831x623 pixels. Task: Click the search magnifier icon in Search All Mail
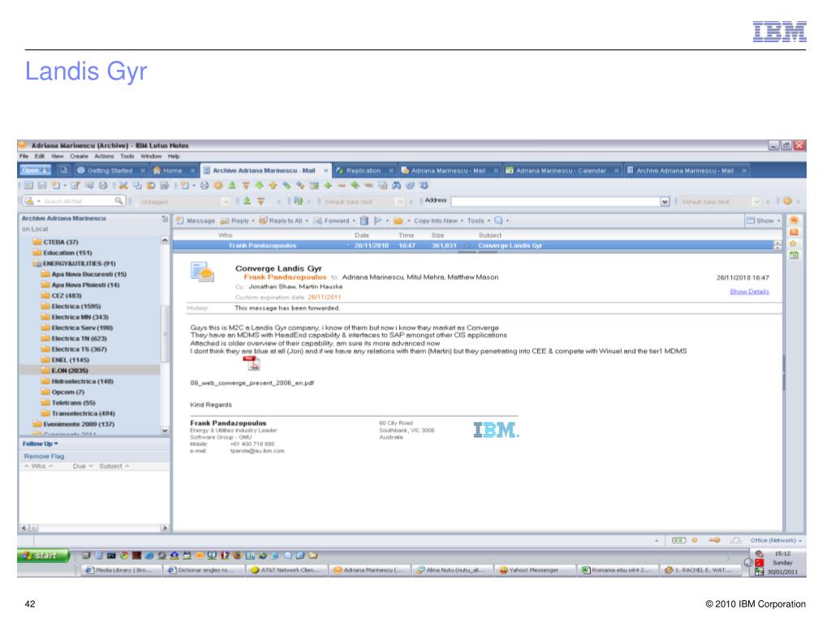coord(118,200)
